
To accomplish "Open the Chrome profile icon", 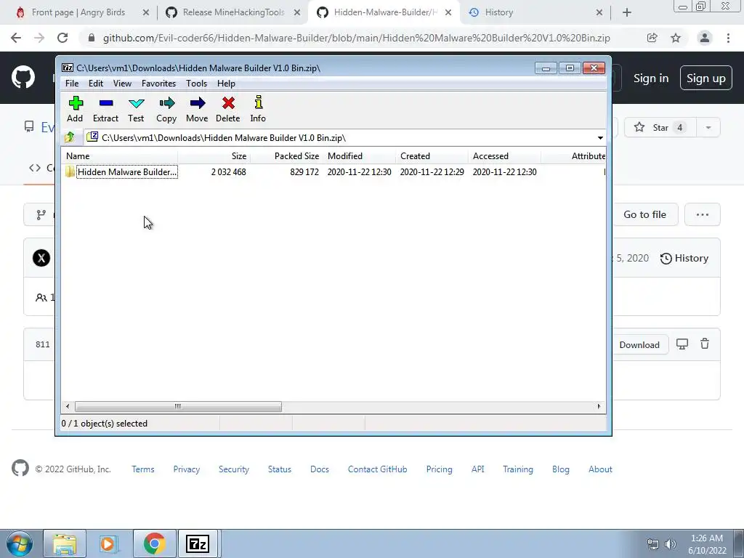I will (705, 38).
